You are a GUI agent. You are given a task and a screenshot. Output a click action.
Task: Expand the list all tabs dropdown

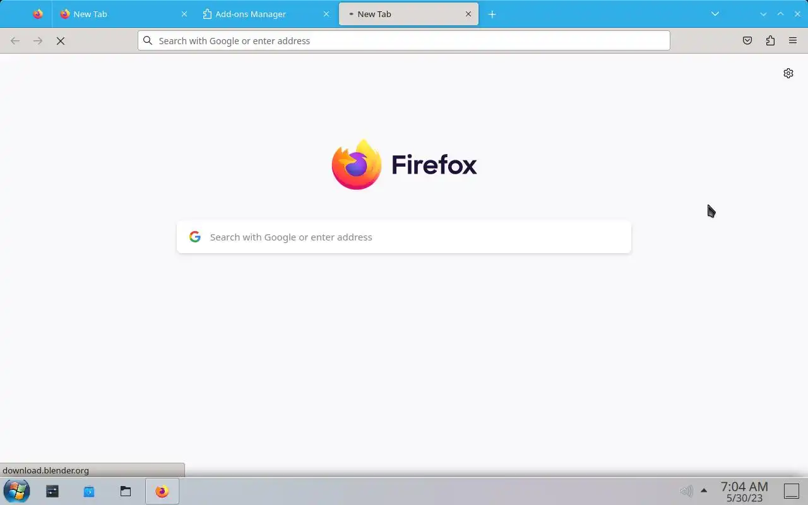click(x=715, y=14)
